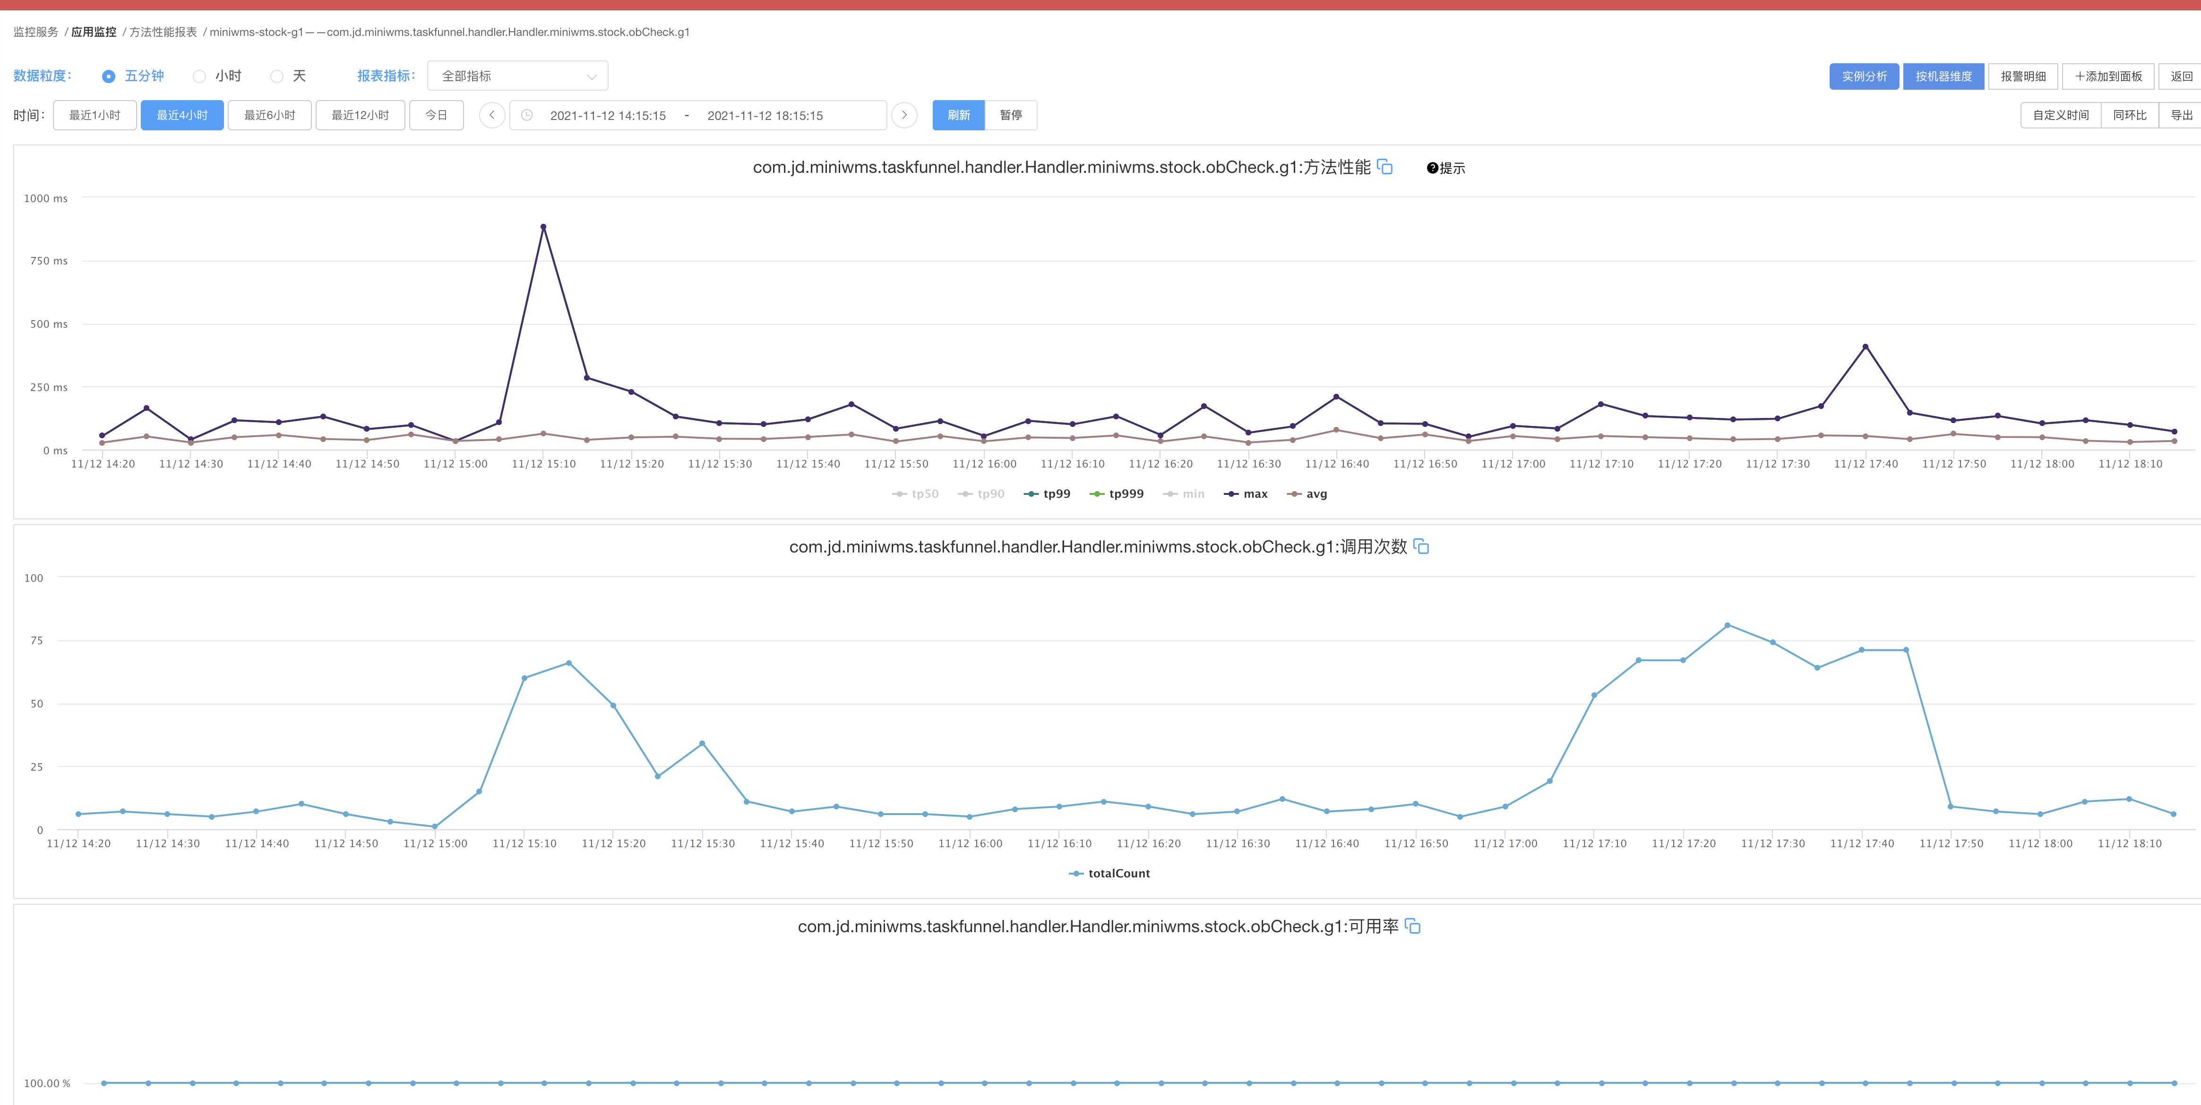The height and width of the screenshot is (1105, 2201).
Task: Open the 提示 help question-mark icon
Action: point(1432,168)
